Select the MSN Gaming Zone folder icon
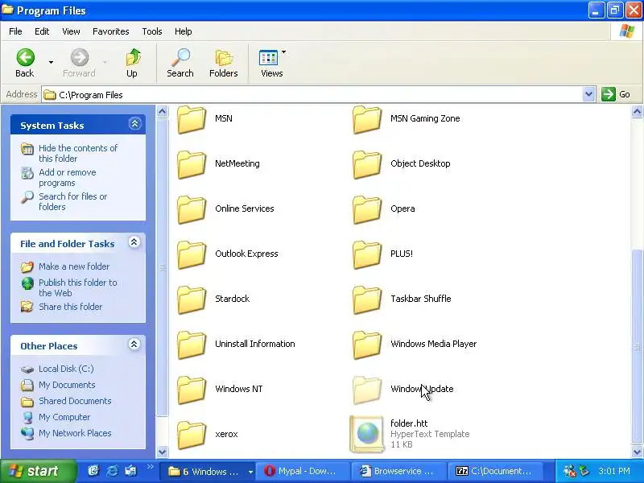This screenshot has width=644, height=483. [367, 119]
